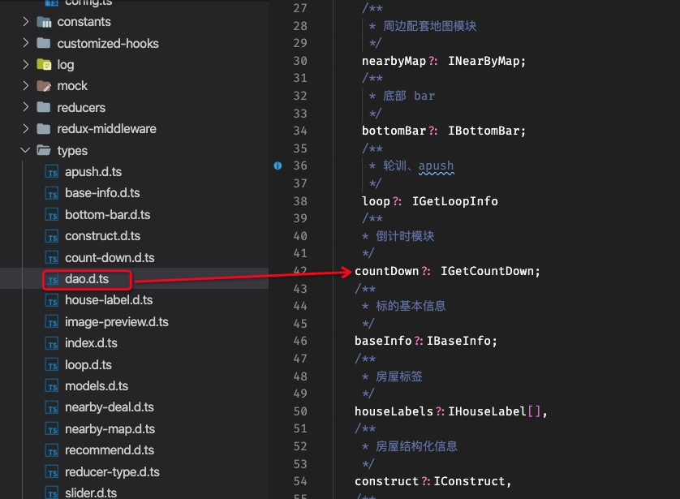Viewport: 680px width, 499px height.
Task: Click TS icon of image-preview.d.ts
Action: point(52,321)
